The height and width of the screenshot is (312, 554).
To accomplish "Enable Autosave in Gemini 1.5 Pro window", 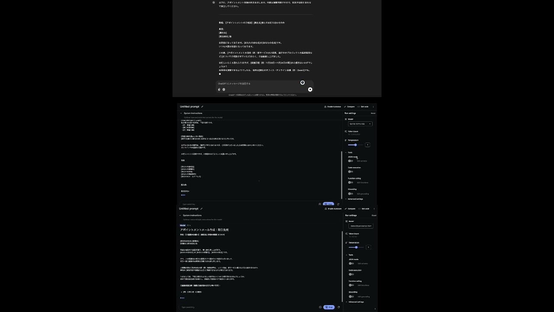I will pyautogui.click(x=332, y=107).
